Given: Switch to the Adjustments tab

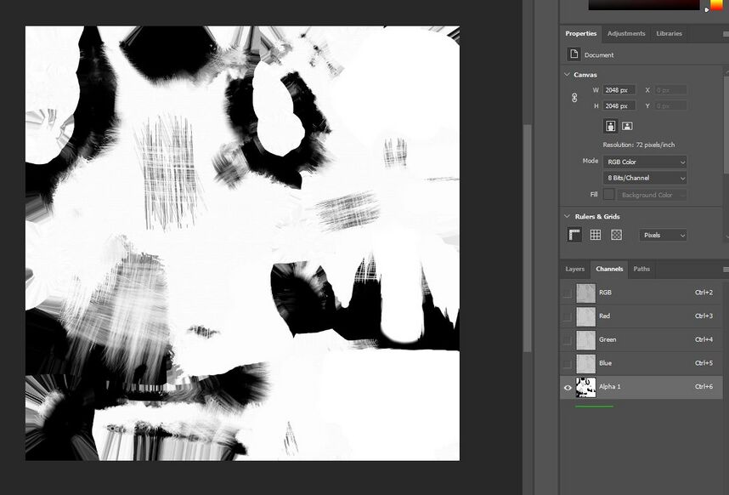Looking at the screenshot, I should [626, 34].
